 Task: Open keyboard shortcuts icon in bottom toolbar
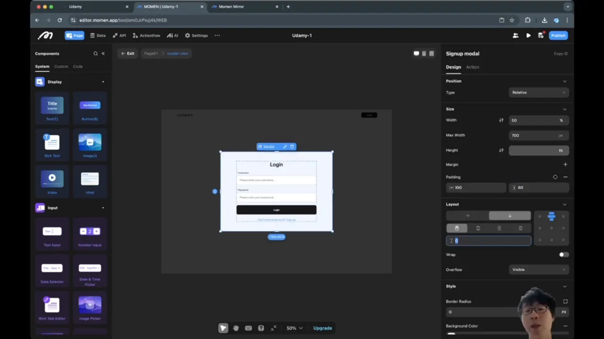click(x=248, y=328)
